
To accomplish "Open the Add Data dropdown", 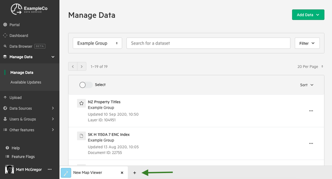I will coord(308,15).
